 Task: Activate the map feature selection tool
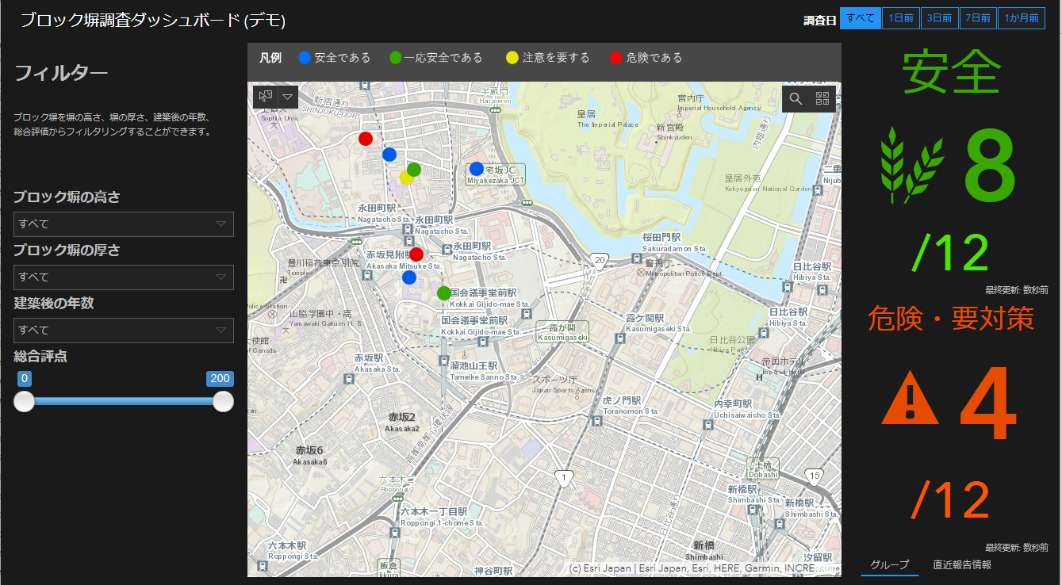coord(265,97)
